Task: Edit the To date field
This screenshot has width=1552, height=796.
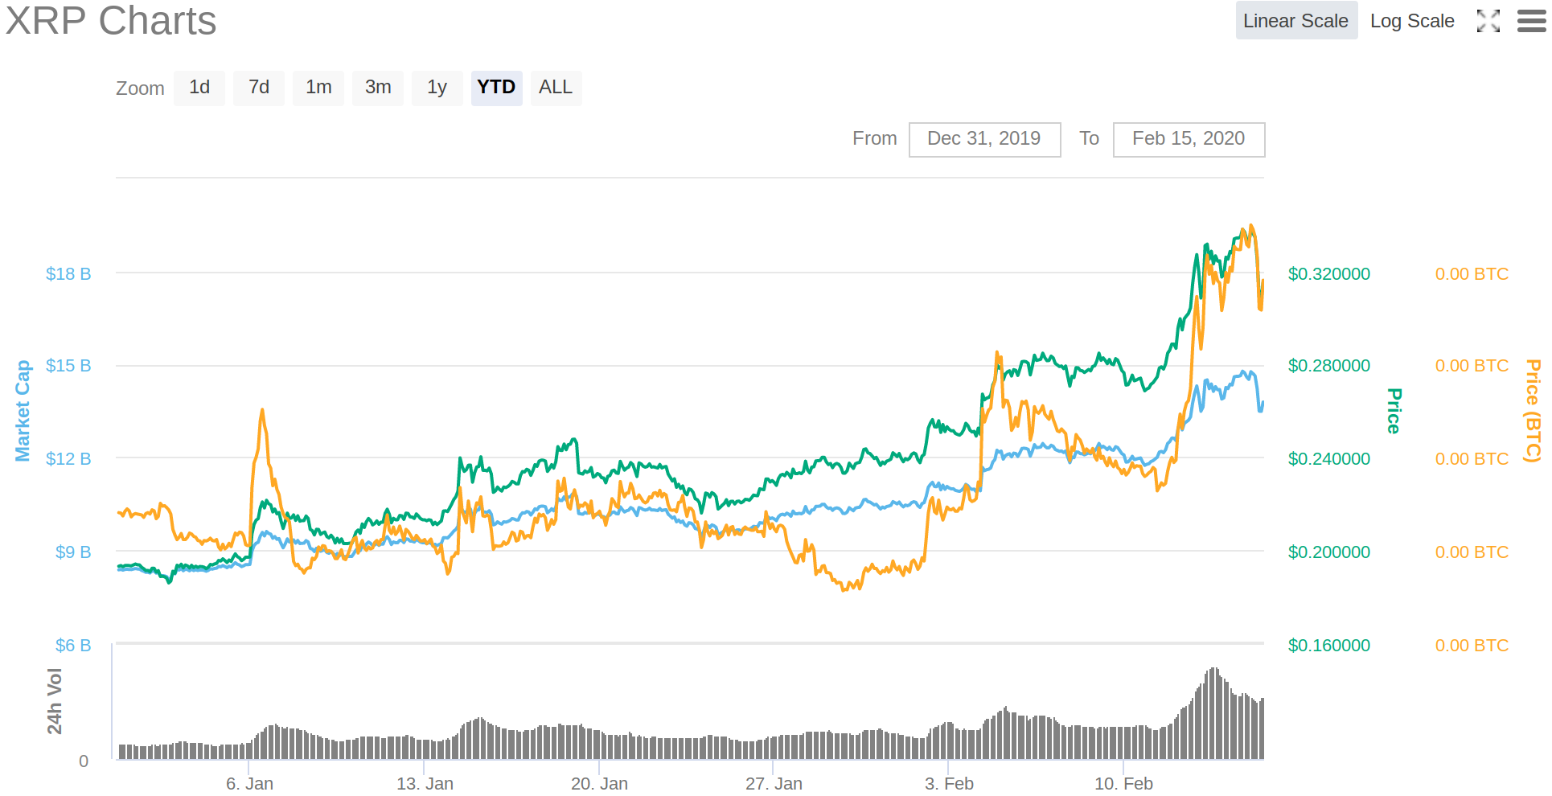Action: [x=1189, y=139]
